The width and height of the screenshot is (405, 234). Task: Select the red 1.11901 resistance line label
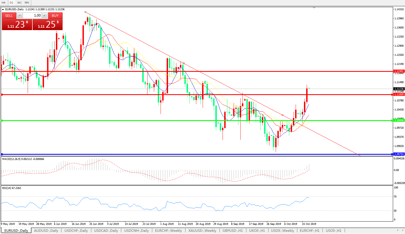tap(399, 71)
